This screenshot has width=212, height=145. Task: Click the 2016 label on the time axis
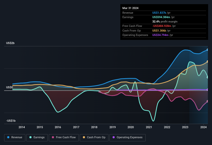click(x=58, y=127)
